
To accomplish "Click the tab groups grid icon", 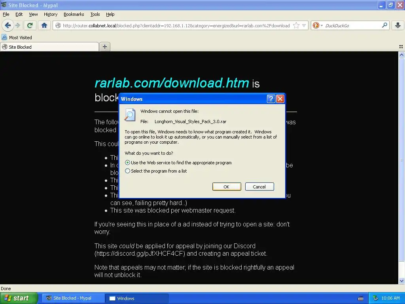I will [401, 47].
